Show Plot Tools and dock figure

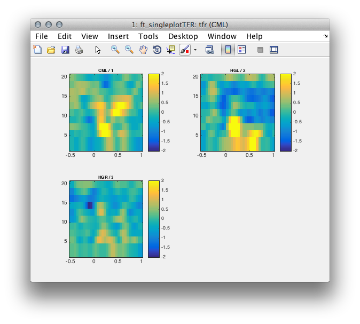pos(273,50)
